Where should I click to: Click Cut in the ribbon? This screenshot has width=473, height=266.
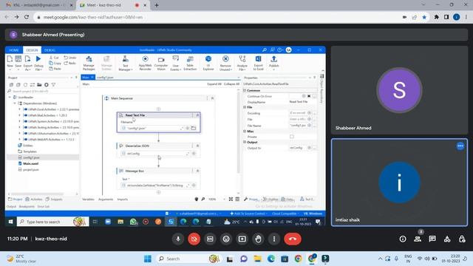click(54, 58)
